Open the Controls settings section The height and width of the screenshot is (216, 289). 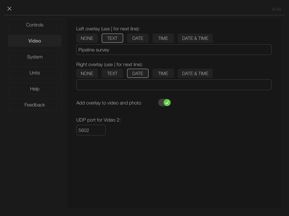coord(35,25)
